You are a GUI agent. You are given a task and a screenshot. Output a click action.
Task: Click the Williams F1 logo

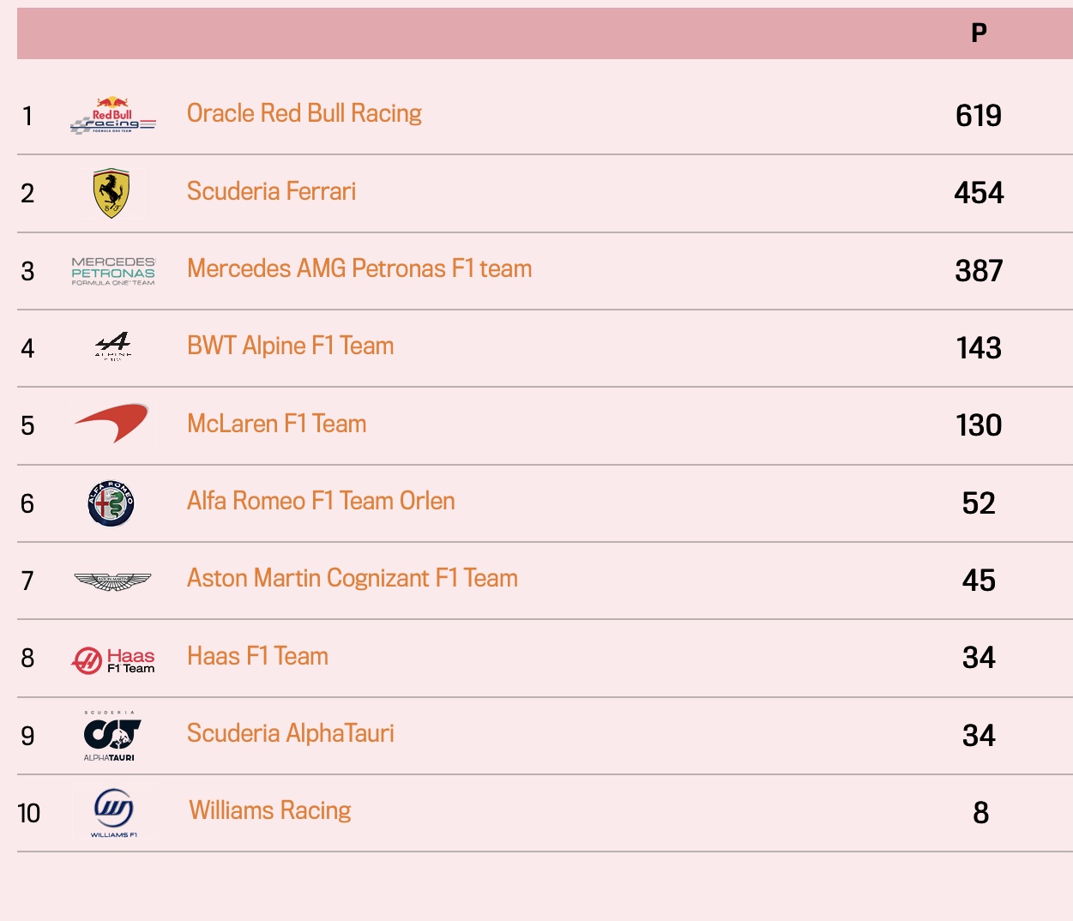pyautogui.click(x=113, y=813)
